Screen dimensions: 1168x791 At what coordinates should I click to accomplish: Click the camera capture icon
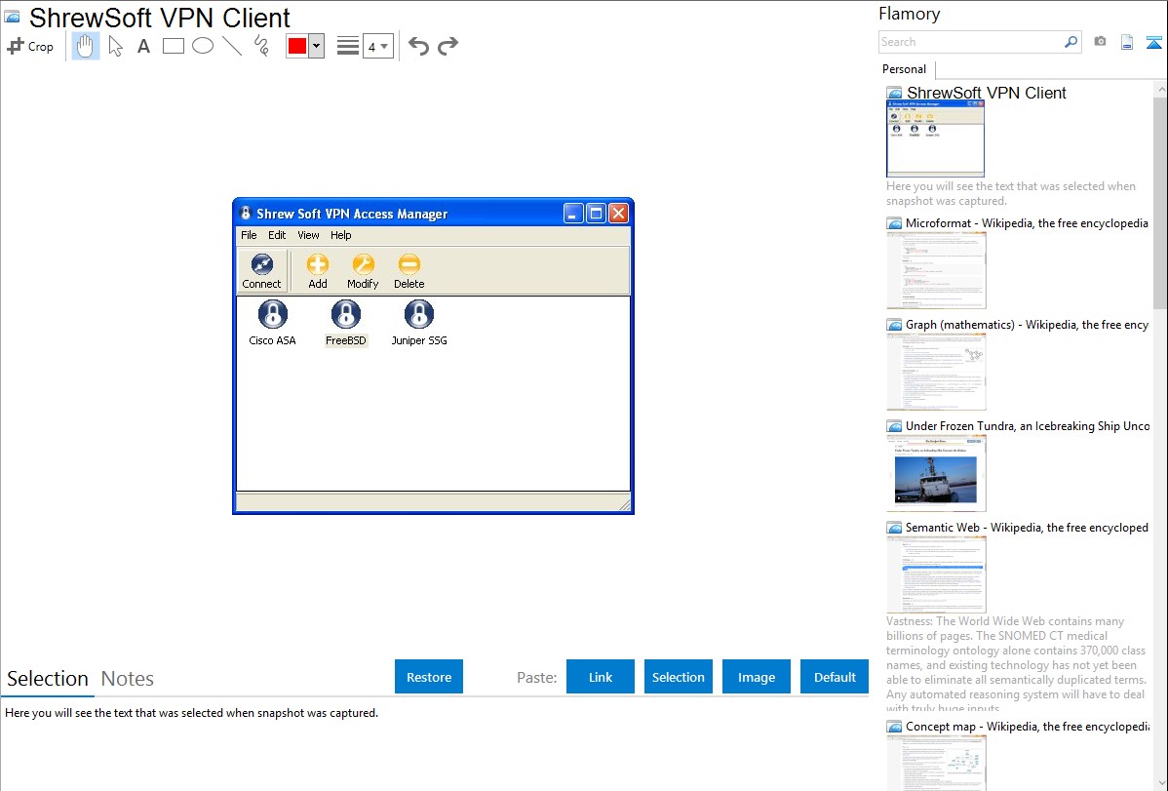click(x=1100, y=42)
